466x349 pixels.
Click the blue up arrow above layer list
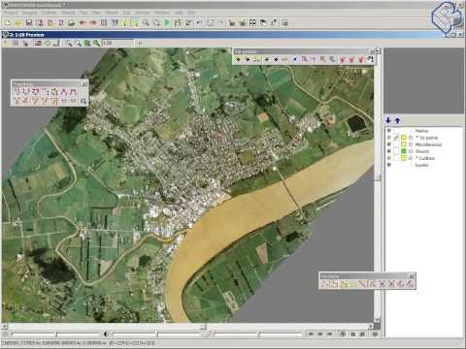click(398, 120)
